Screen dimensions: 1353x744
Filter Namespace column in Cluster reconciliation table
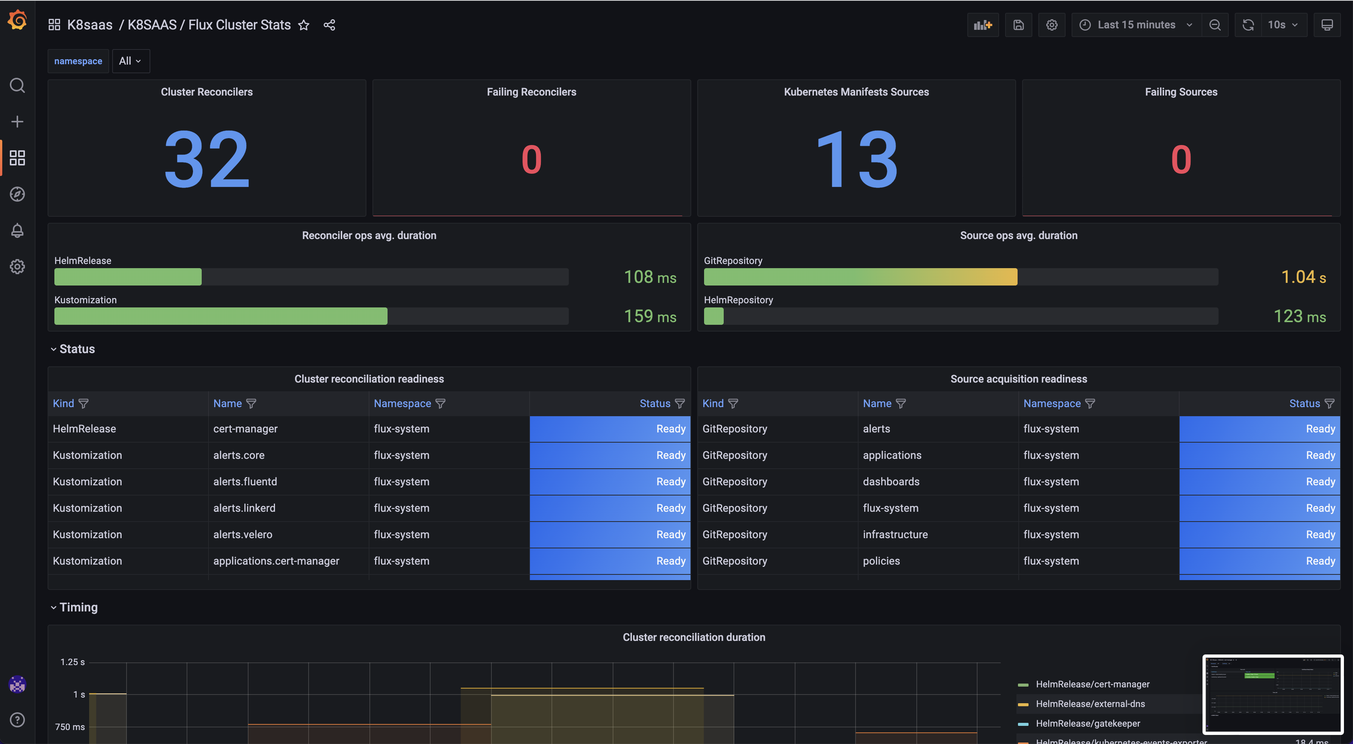pos(440,403)
